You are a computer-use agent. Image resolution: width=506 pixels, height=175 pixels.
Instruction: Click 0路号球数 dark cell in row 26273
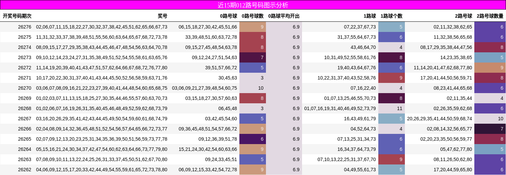click(253, 57)
